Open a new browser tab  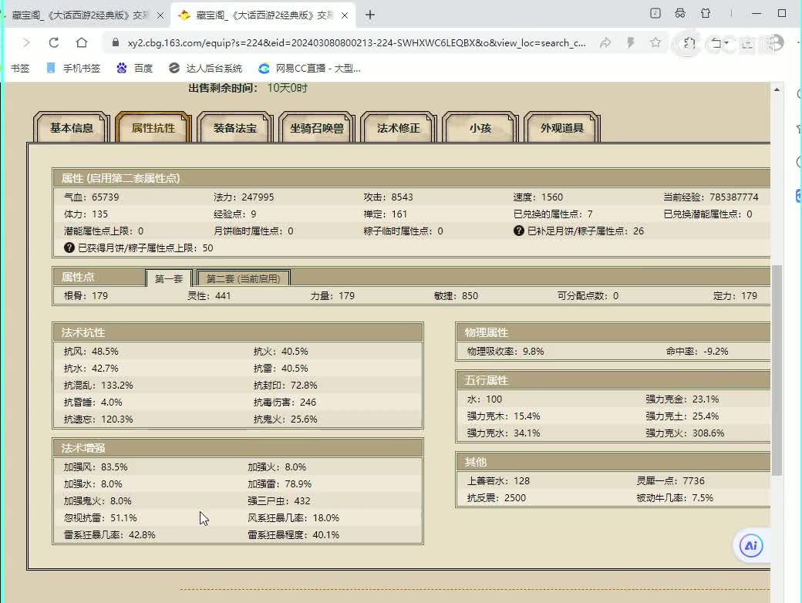[x=370, y=15]
